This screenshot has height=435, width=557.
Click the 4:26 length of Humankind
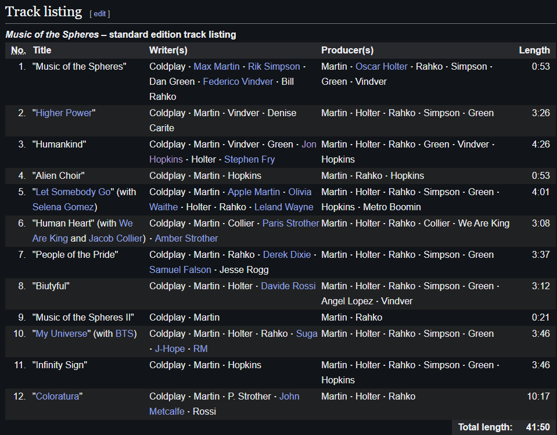(x=541, y=144)
